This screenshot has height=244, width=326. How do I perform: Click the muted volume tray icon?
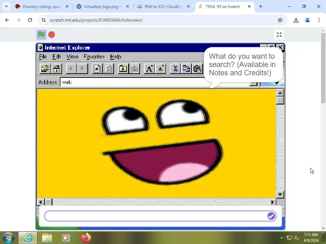coord(297,238)
